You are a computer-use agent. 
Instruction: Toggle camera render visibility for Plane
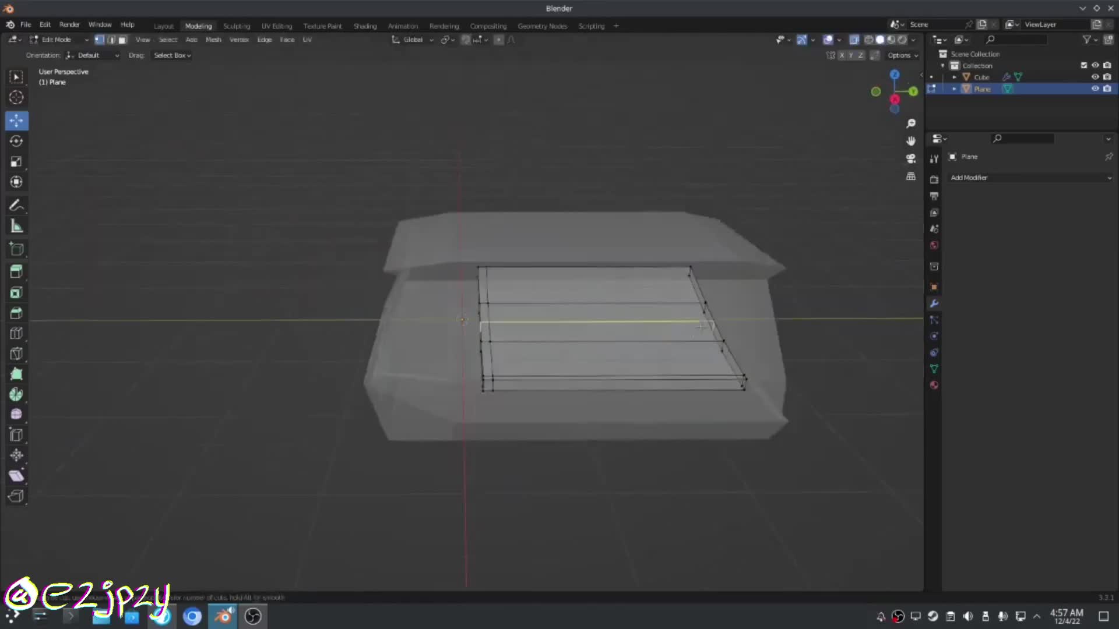[x=1107, y=89]
